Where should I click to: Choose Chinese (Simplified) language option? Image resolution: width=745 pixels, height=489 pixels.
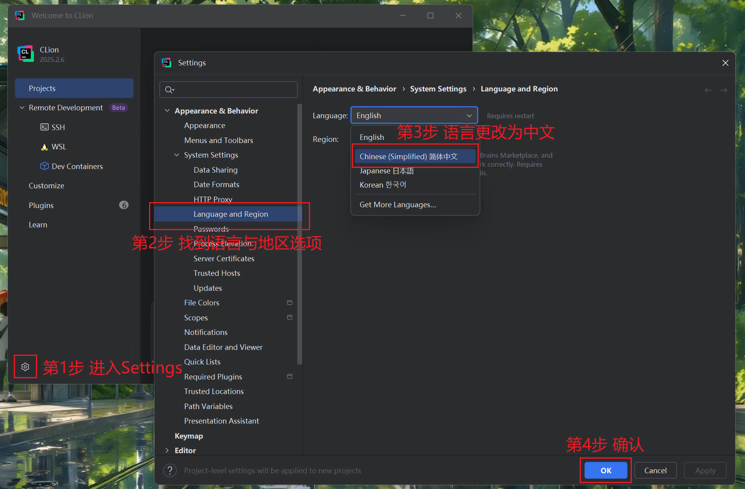click(x=415, y=156)
